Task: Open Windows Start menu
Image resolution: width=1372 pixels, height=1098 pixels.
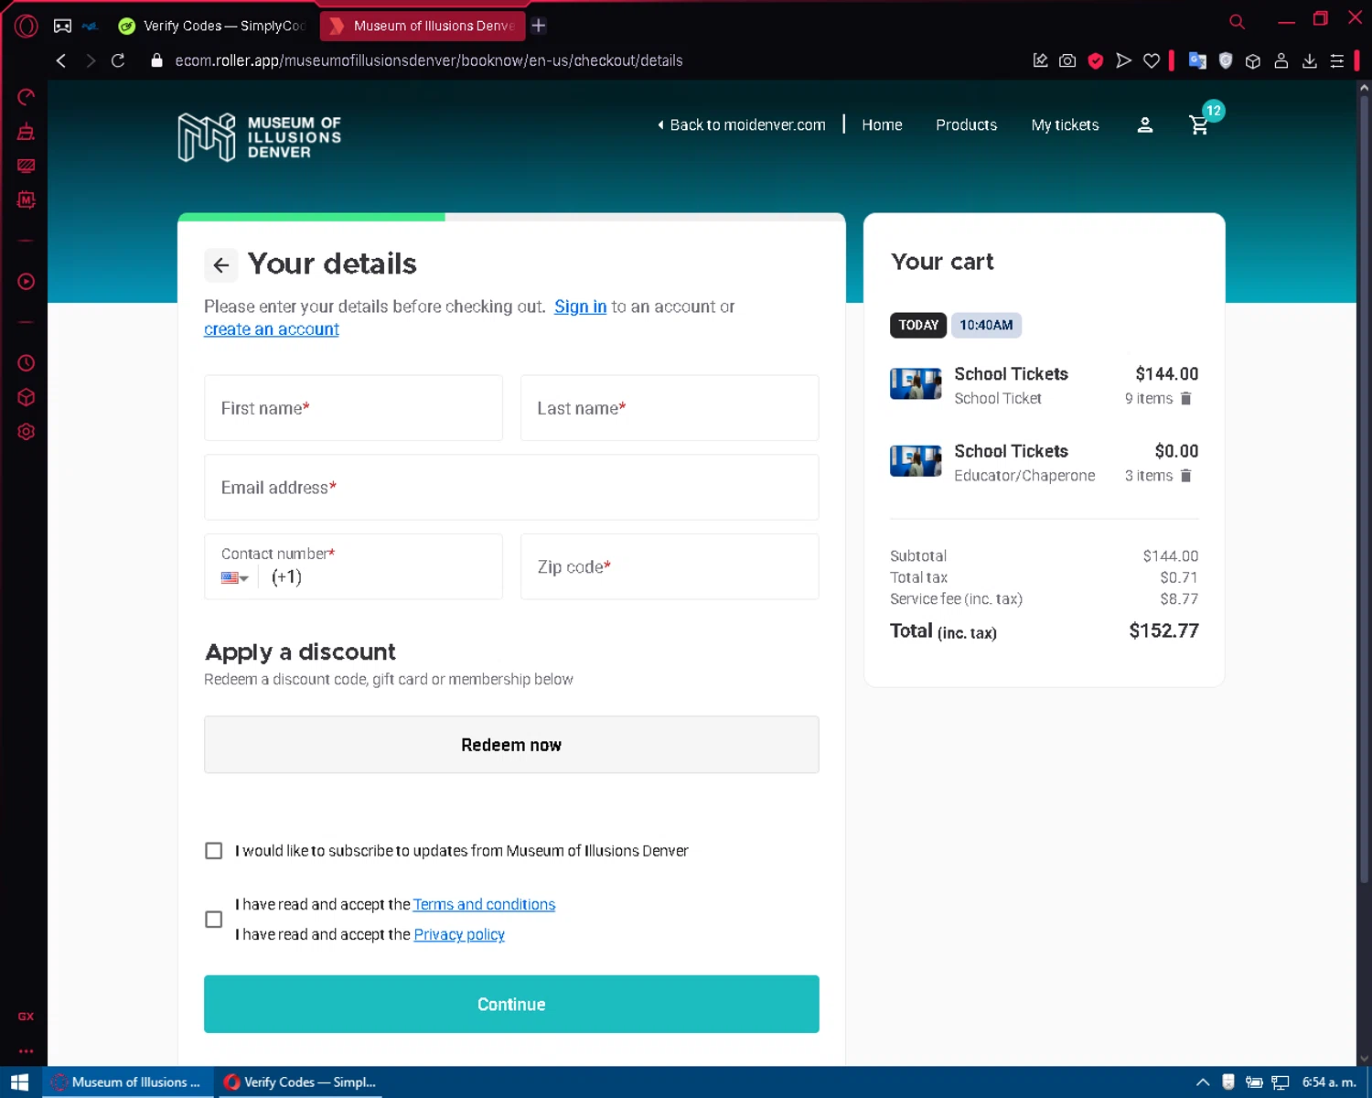Action: coord(19,1082)
